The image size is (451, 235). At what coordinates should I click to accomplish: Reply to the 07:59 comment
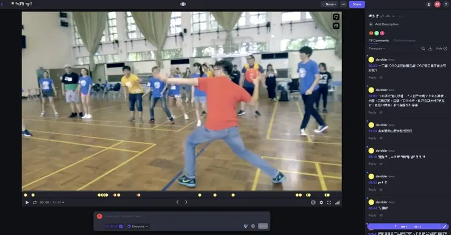click(x=372, y=138)
